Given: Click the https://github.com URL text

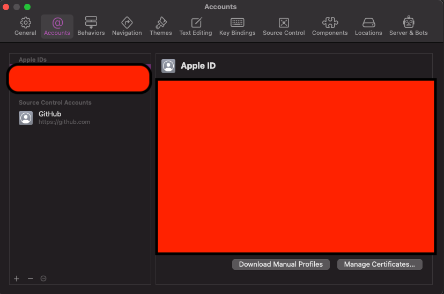Looking at the screenshot, I should (x=64, y=122).
